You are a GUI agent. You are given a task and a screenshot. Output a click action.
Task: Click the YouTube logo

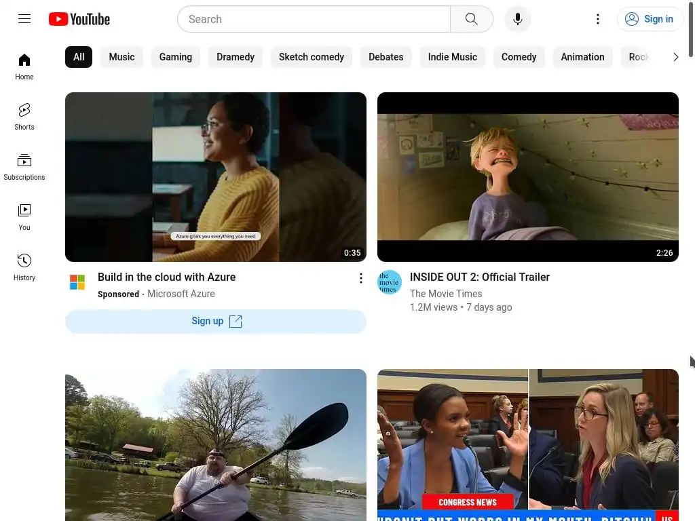coord(79,19)
